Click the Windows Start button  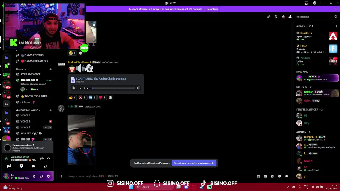[x=131, y=187]
